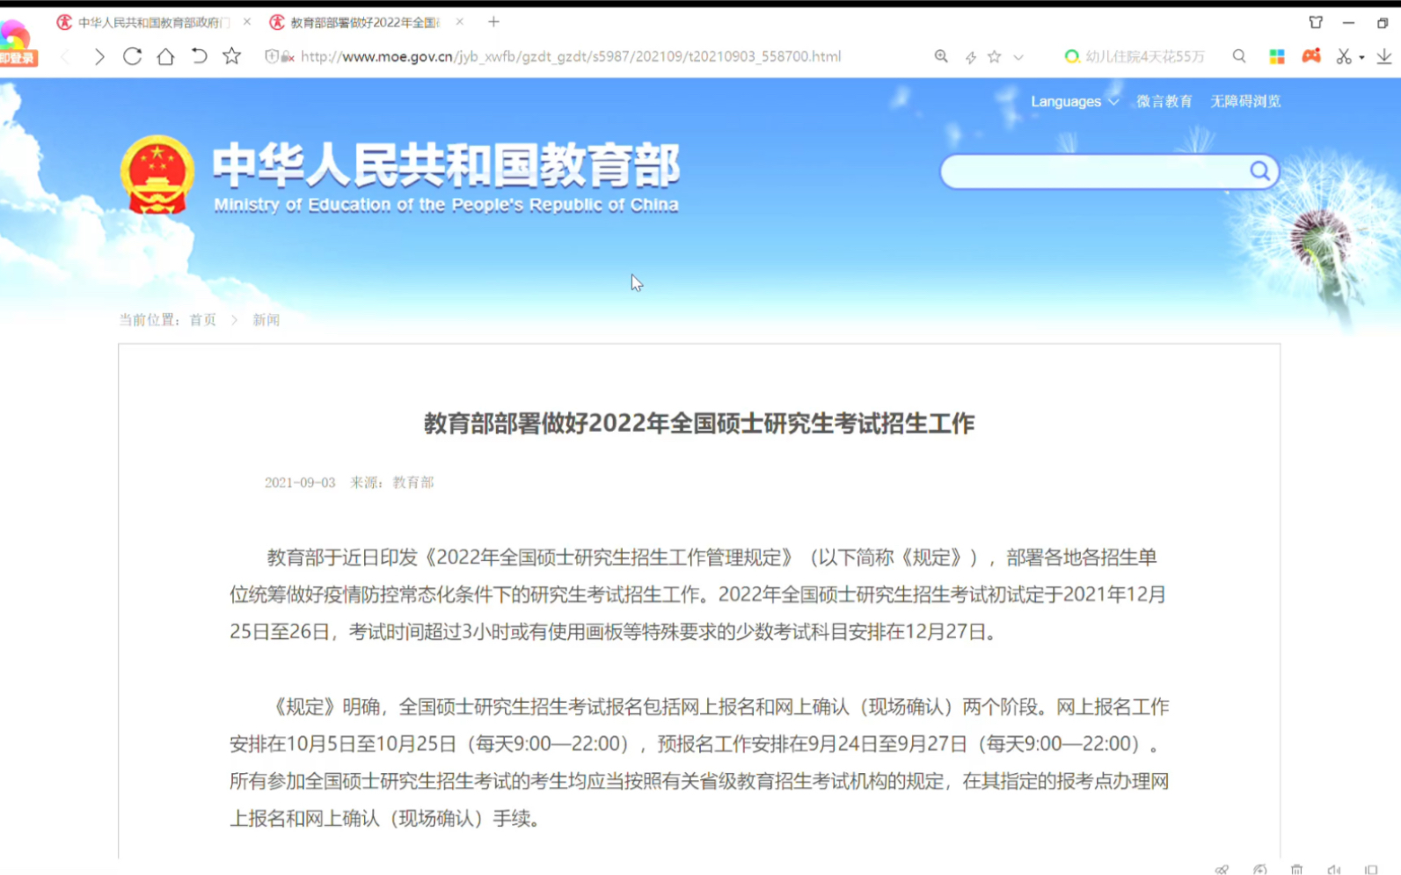This screenshot has height=875, width=1401.
Task: Open the zoom magnifier in address bar
Action: click(x=941, y=56)
